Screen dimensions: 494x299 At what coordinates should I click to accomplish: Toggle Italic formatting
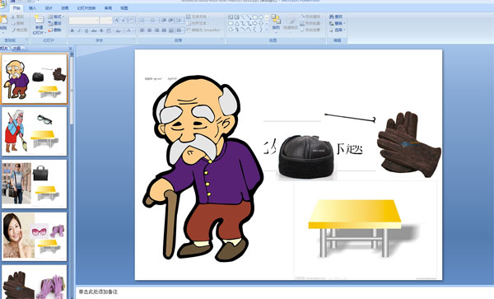(79, 30)
